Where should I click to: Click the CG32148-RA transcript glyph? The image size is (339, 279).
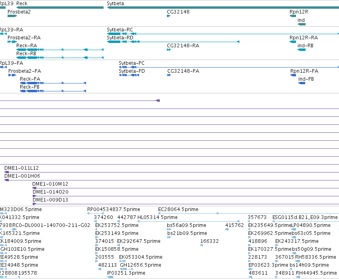(169, 50)
